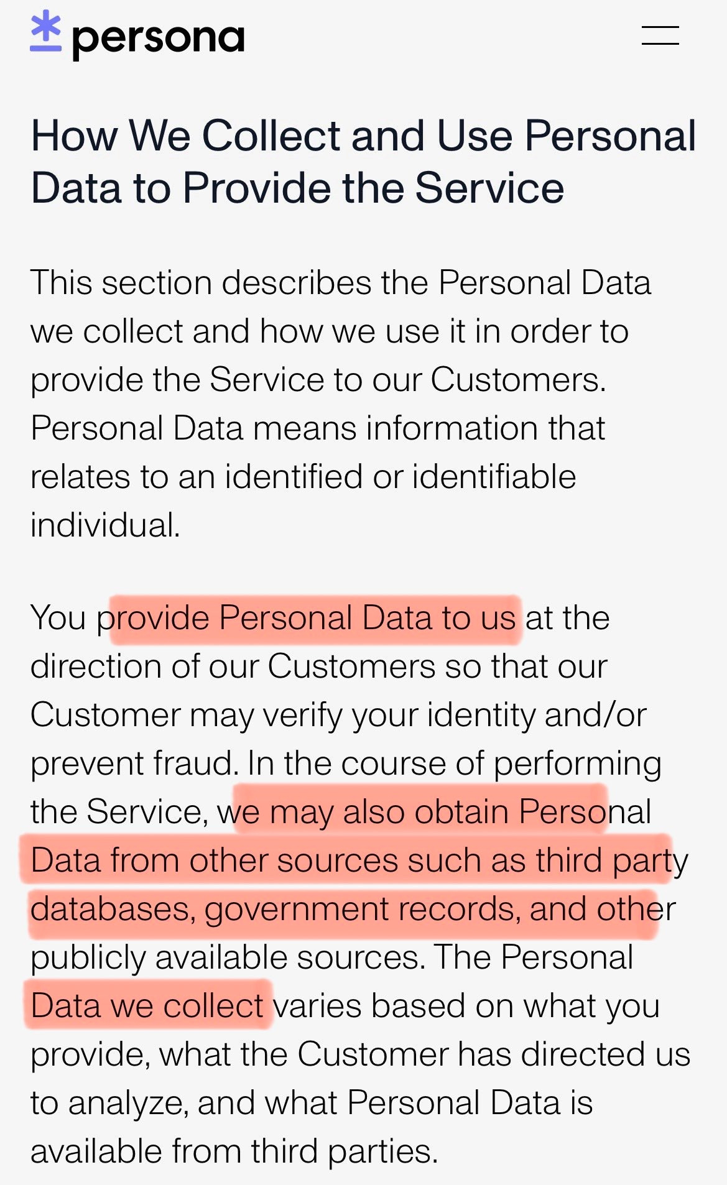This screenshot has height=1185, width=727.
Task: Click highlighted "Data we collect" phrase
Action: click(148, 1006)
